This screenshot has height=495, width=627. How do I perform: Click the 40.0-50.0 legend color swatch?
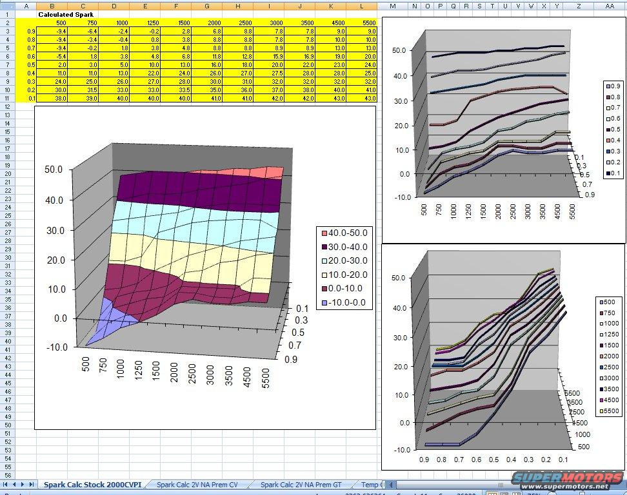point(324,232)
